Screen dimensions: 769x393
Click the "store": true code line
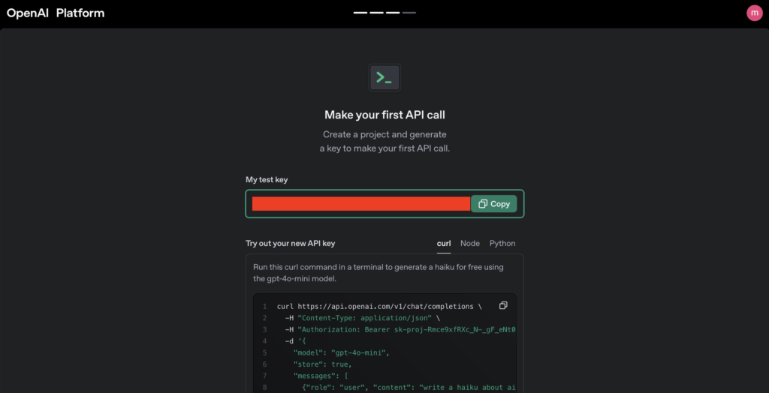(x=323, y=364)
